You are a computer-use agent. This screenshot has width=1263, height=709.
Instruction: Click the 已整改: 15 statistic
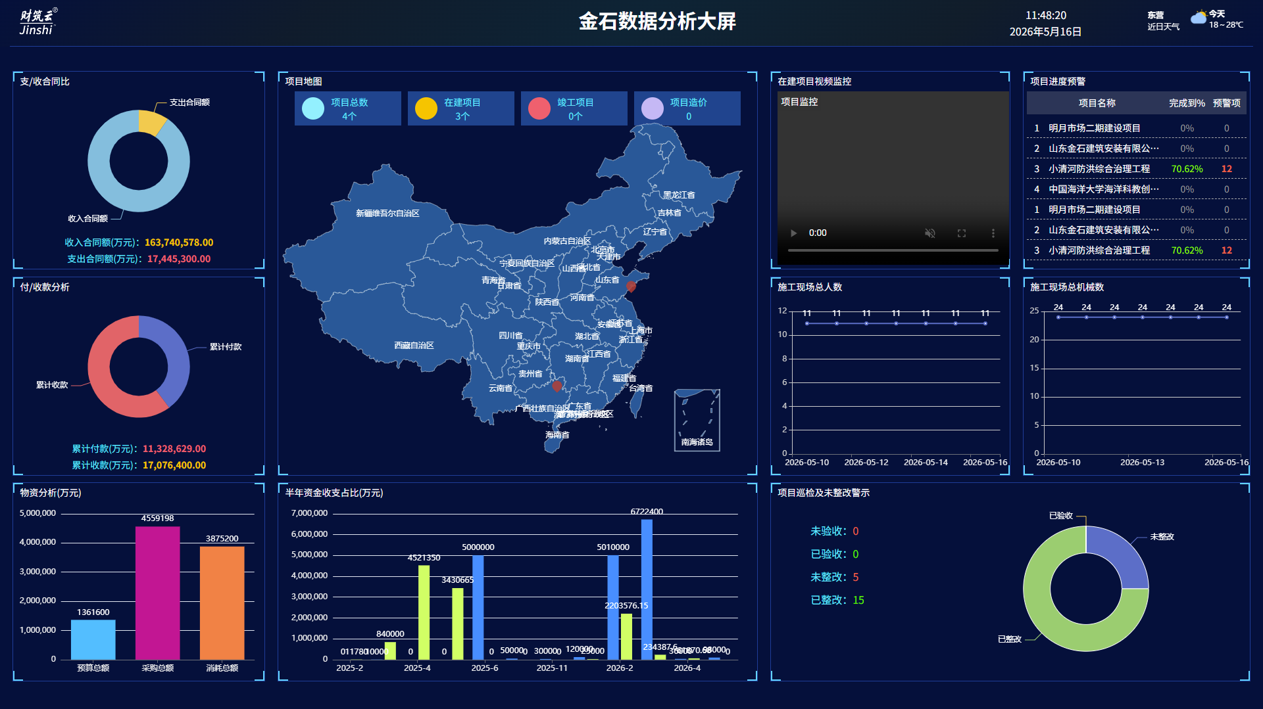837,600
